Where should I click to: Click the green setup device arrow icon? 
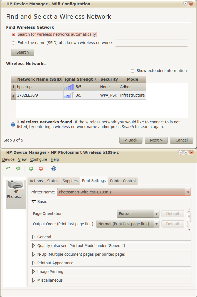pyautogui.click(x=8, y=168)
